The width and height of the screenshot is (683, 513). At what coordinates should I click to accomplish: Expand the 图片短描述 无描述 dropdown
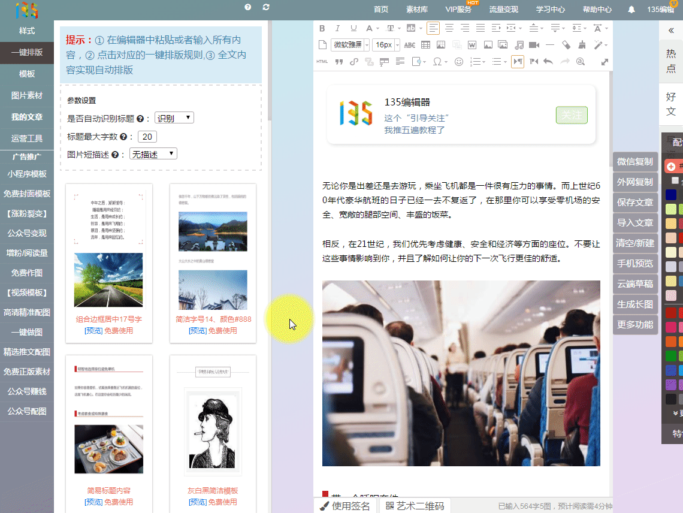[153, 154]
